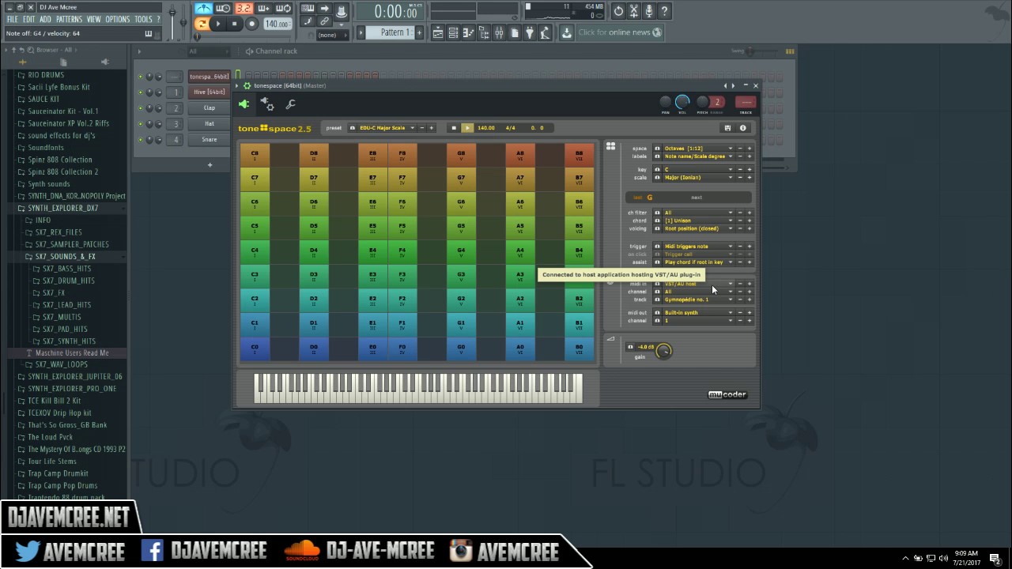
Task: Click the brush paint tool icon in toolbar
Action: (308, 21)
